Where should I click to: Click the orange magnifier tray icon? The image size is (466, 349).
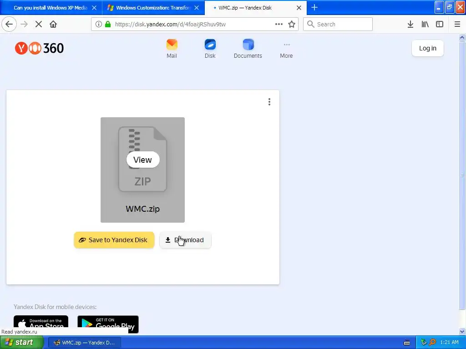[x=432, y=343]
